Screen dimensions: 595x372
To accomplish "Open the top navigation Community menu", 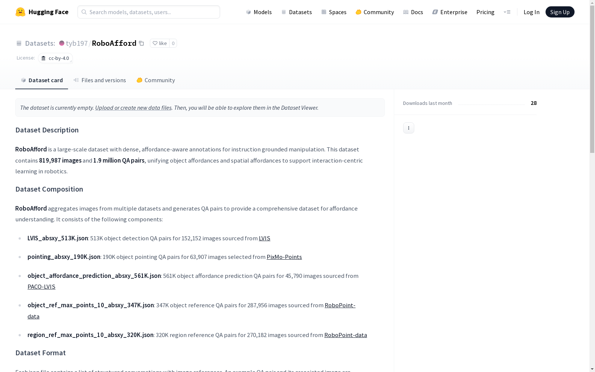I will tap(375, 12).
